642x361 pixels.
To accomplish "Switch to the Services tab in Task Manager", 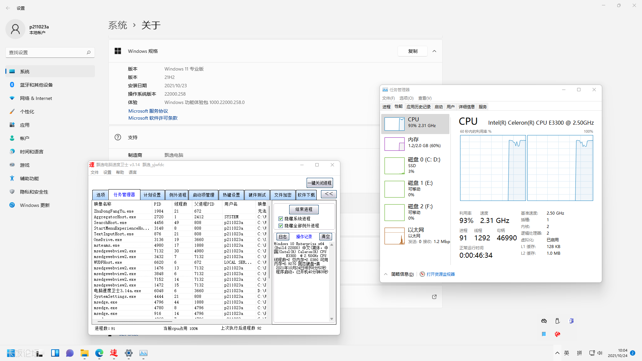I will [483, 107].
